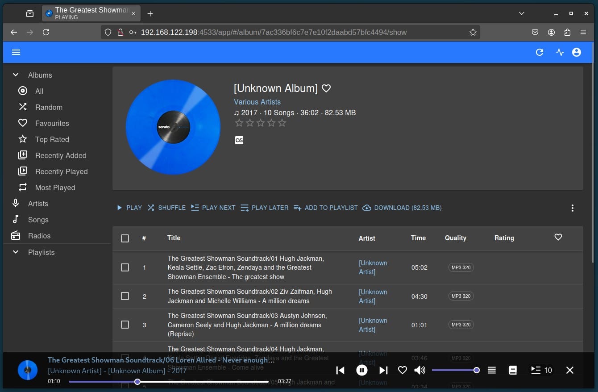Open Unknown Artist link for song 1
This screenshot has height=392, width=598.
[373, 267]
